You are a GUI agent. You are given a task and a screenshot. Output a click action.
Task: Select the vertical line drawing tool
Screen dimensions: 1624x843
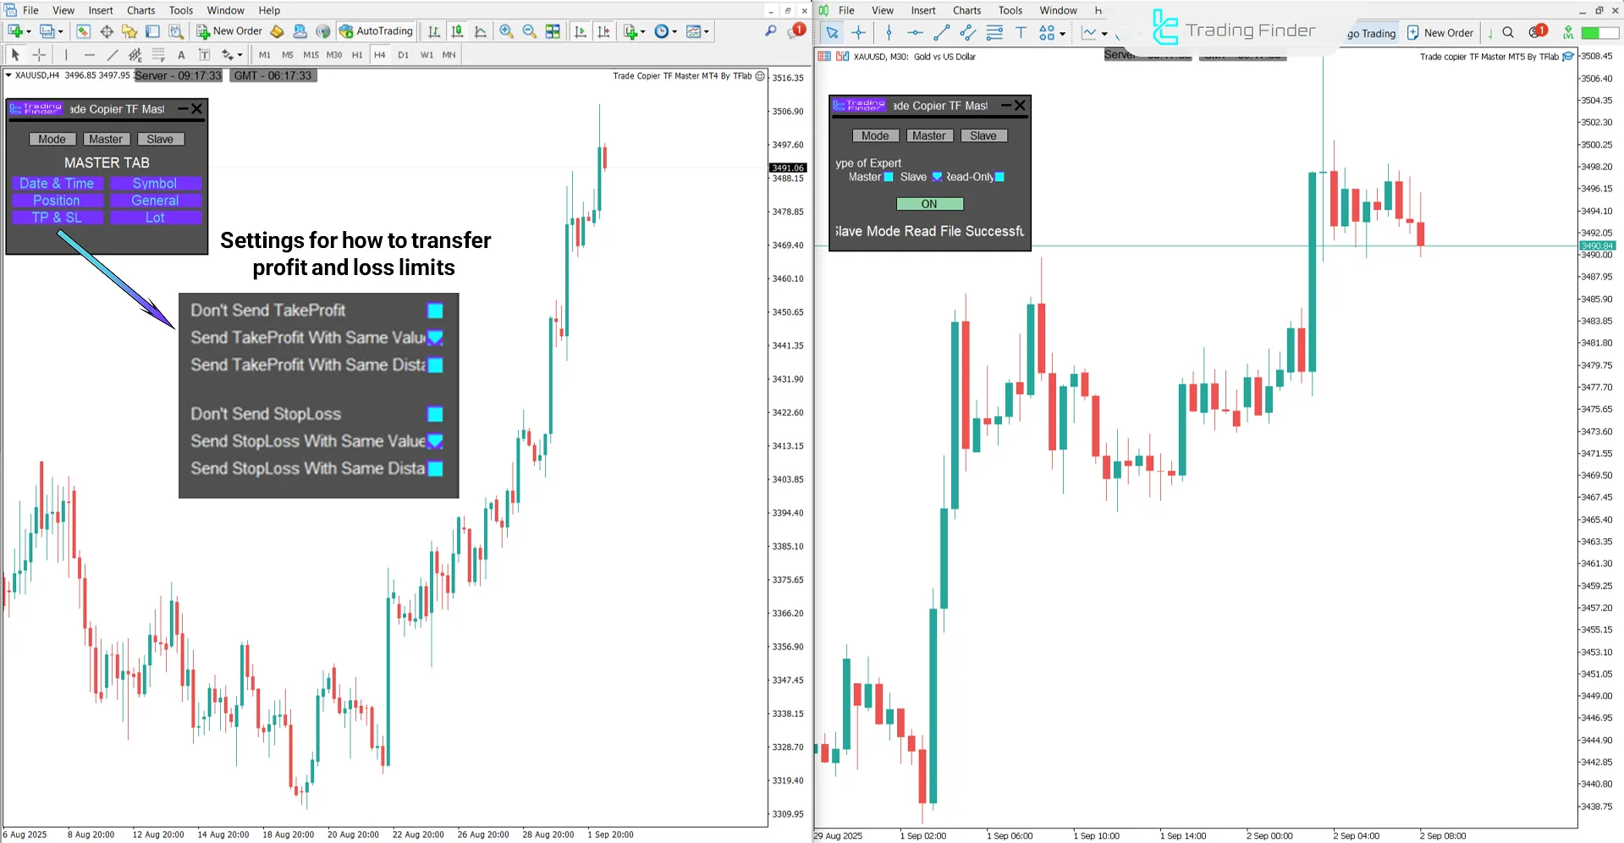tap(66, 54)
